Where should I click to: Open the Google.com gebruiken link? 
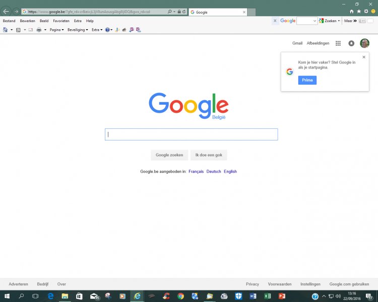pyautogui.click(x=349, y=284)
